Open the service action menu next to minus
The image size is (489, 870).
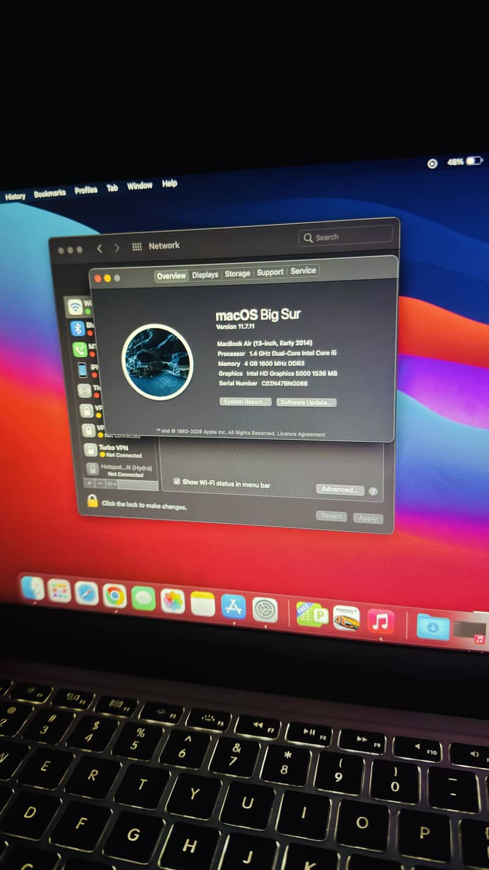coord(111,484)
